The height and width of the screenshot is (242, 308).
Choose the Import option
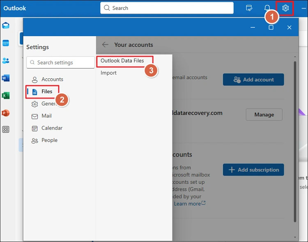click(109, 73)
